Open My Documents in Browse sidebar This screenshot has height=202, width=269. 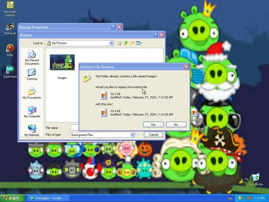coord(32,93)
